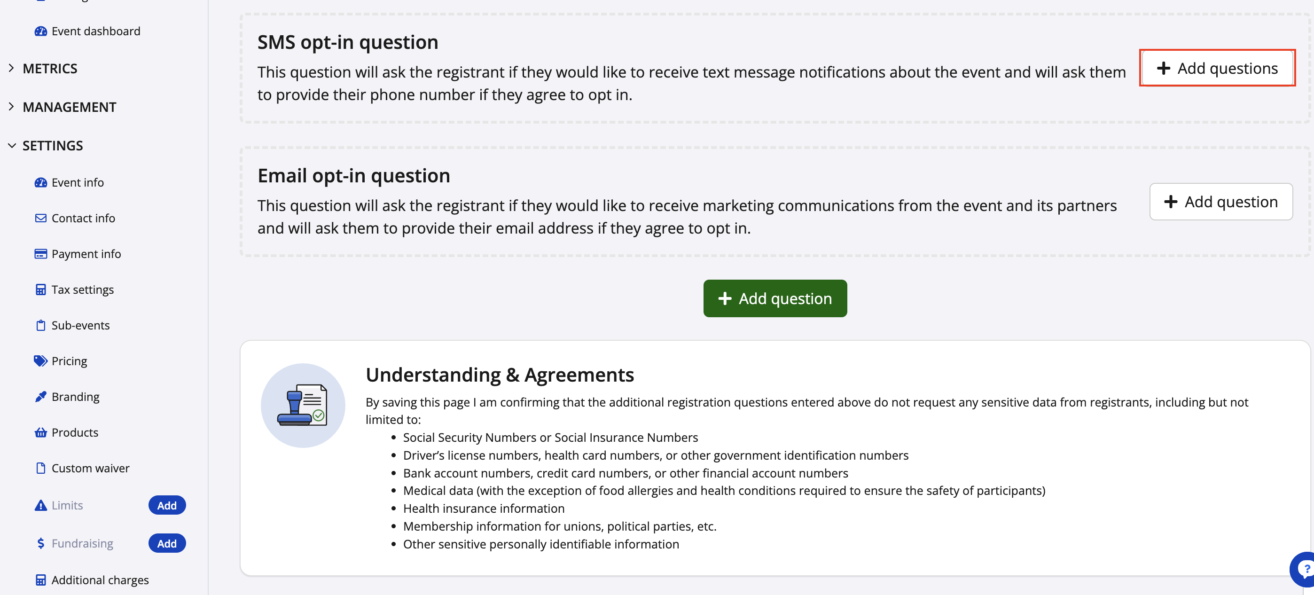Click the Branding paintbrush icon
Image resolution: width=1314 pixels, height=595 pixels.
click(x=40, y=397)
